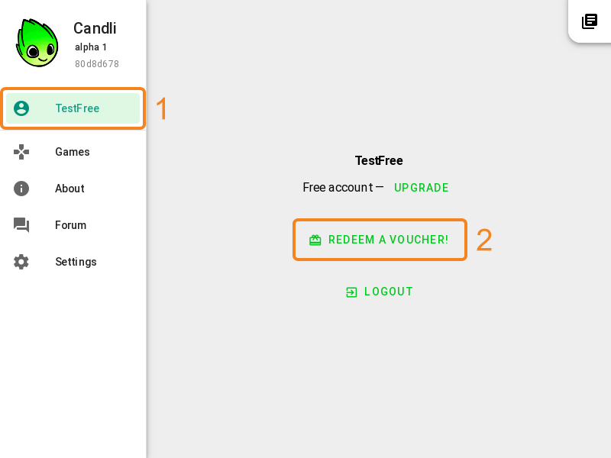Click the Candli app title text
Viewport: 611px width, 458px height.
(95, 28)
